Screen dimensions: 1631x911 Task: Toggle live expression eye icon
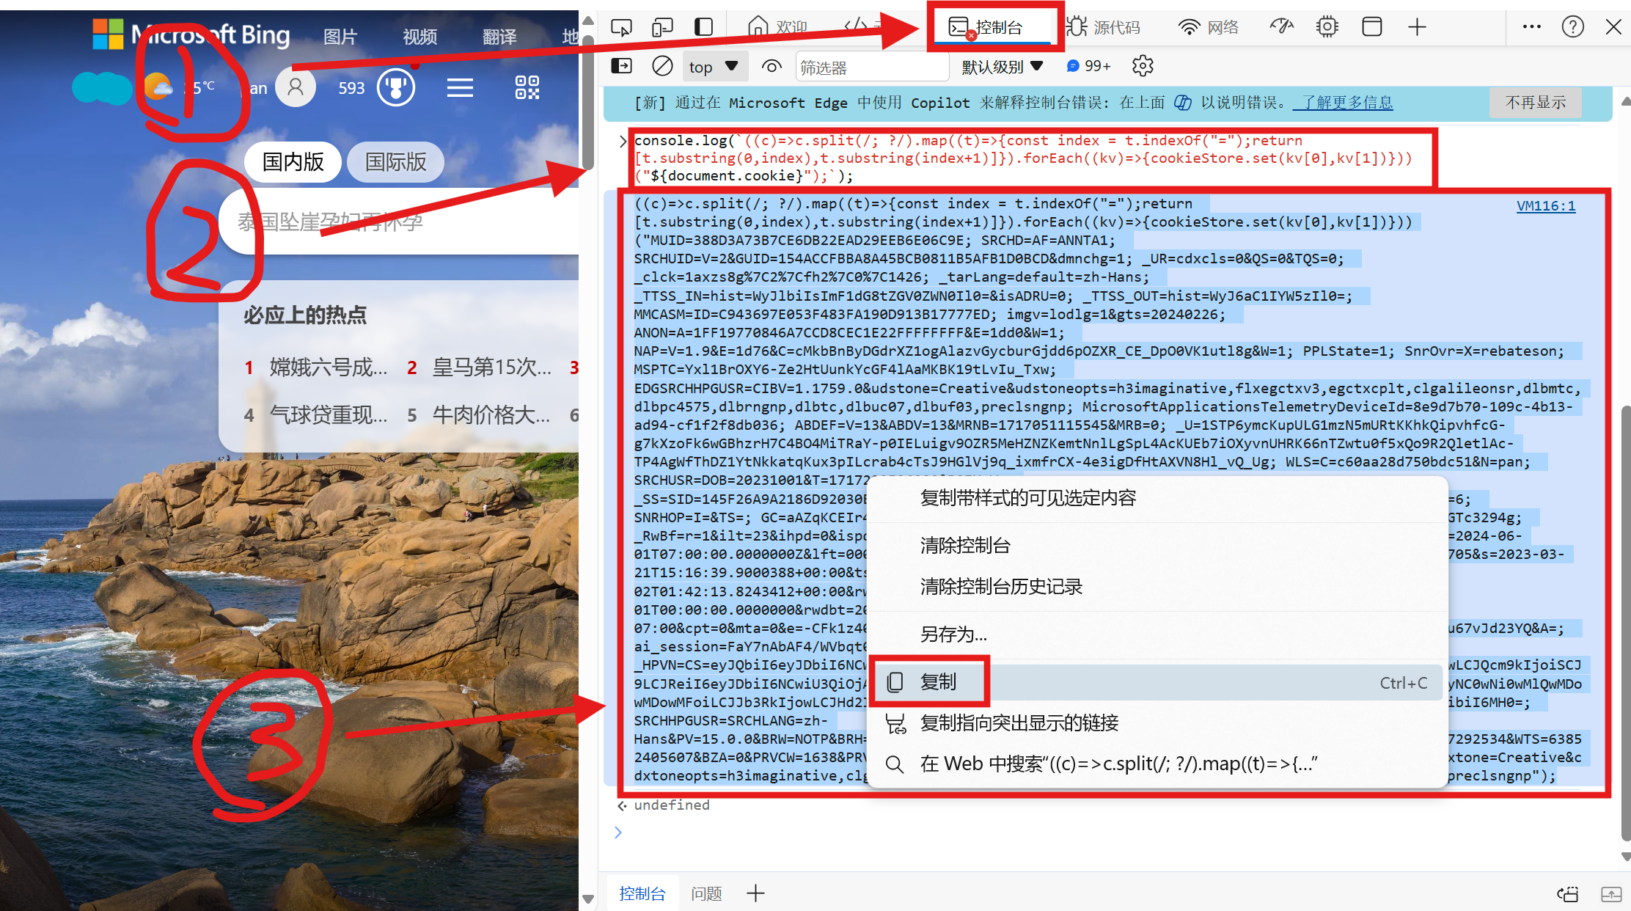(771, 66)
